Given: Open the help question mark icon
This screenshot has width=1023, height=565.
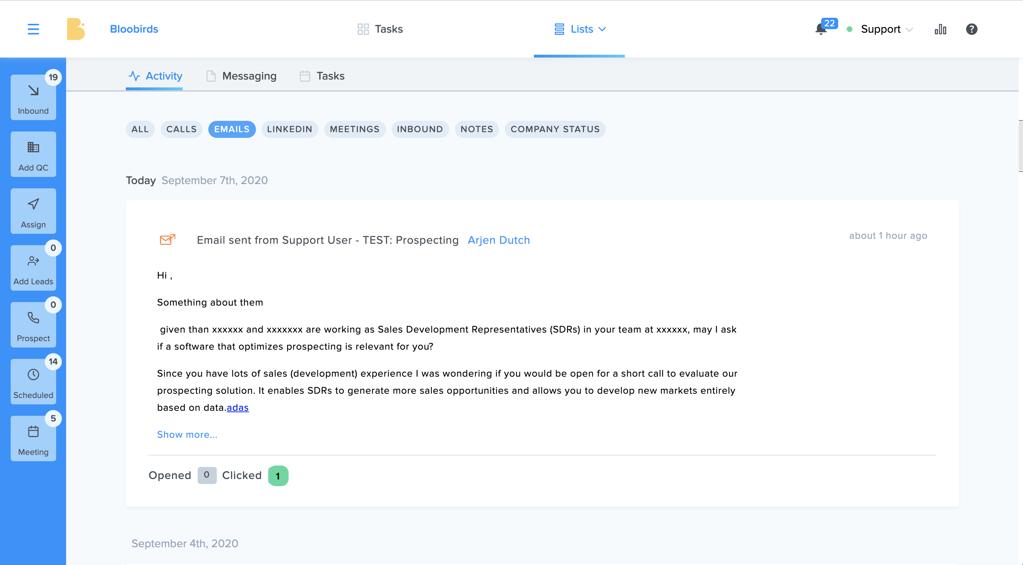Looking at the screenshot, I should coord(971,29).
